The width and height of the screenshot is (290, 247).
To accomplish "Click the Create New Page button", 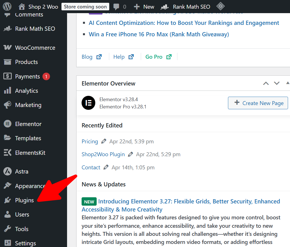I will [x=258, y=103].
